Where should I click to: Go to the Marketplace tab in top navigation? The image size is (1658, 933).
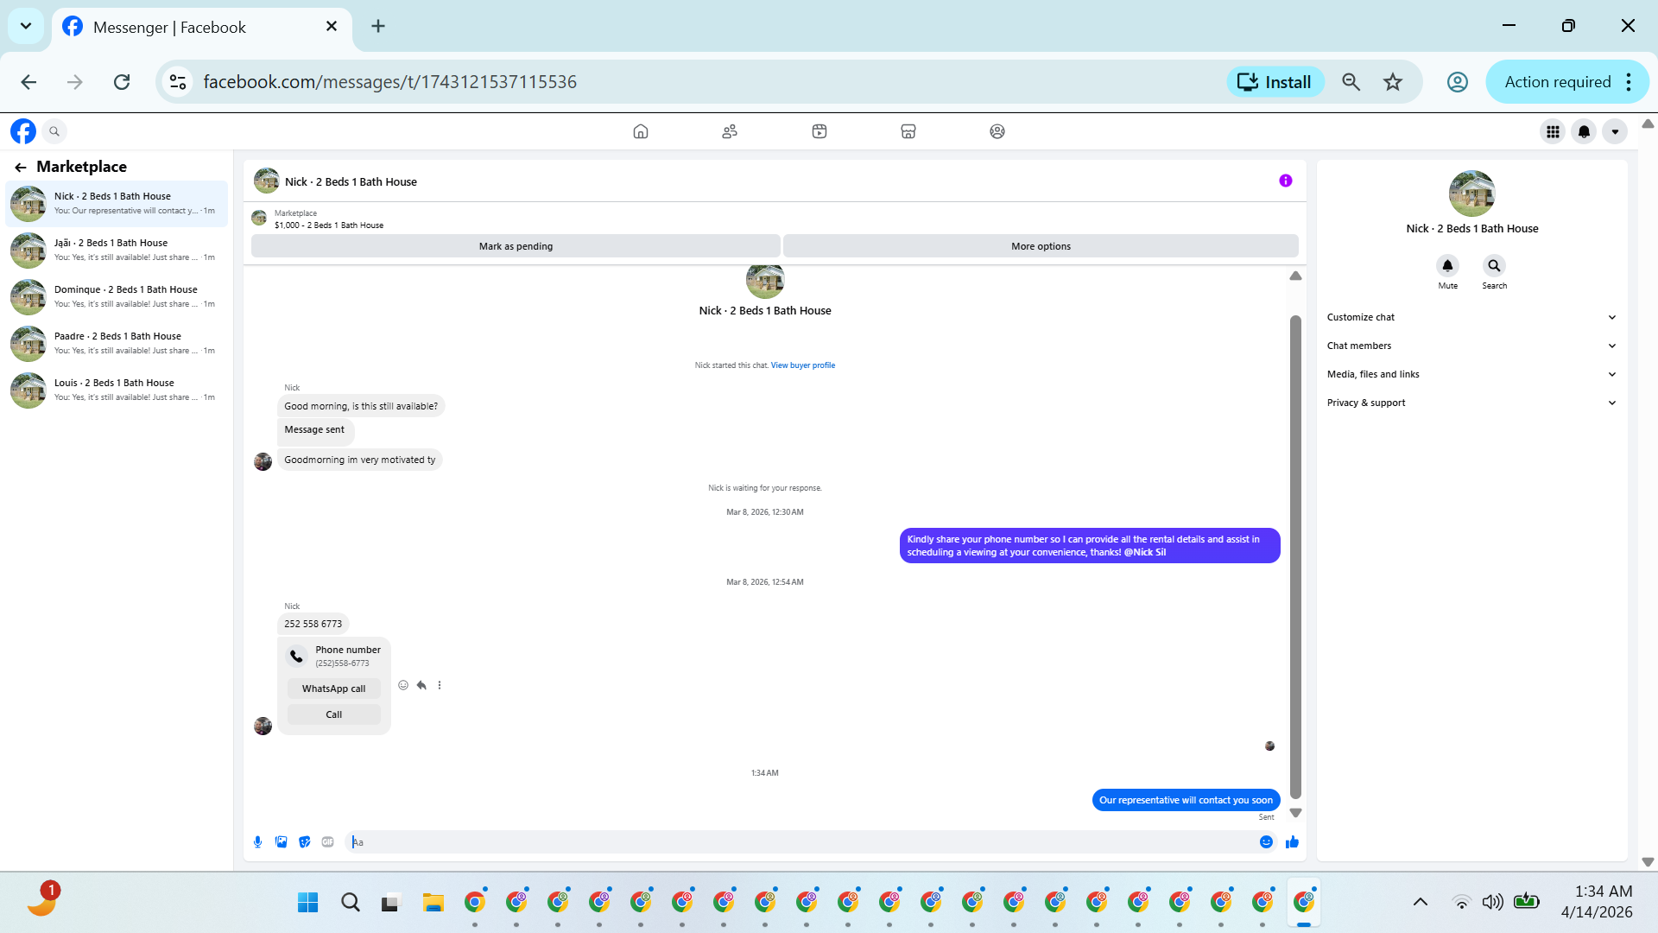pyautogui.click(x=908, y=131)
